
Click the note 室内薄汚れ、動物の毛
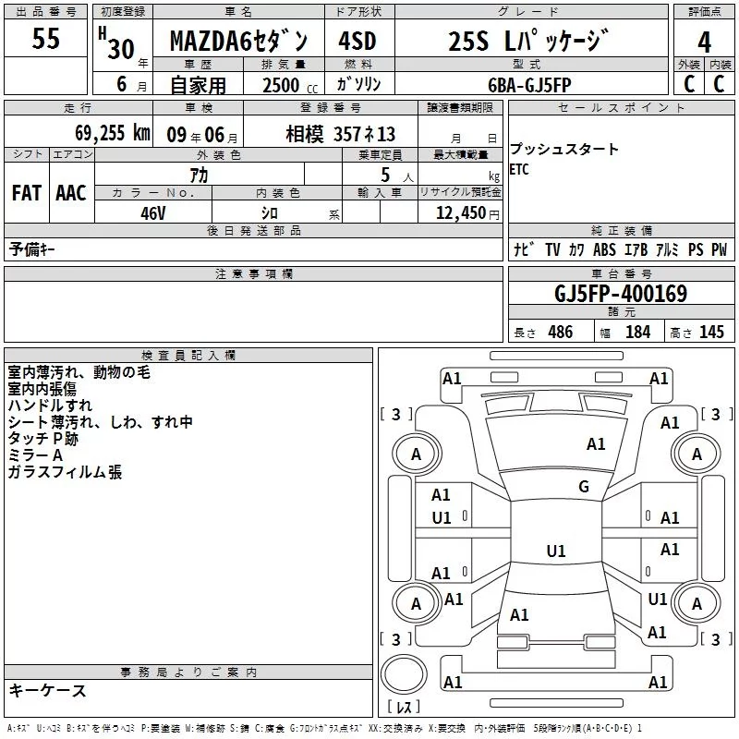tap(79, 372)
